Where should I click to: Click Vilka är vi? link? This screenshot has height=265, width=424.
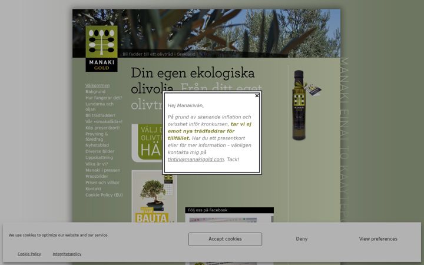[x=97, y=164]
